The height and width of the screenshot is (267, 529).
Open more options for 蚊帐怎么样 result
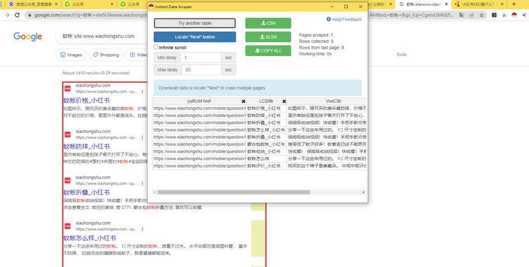tap(142, 229)
